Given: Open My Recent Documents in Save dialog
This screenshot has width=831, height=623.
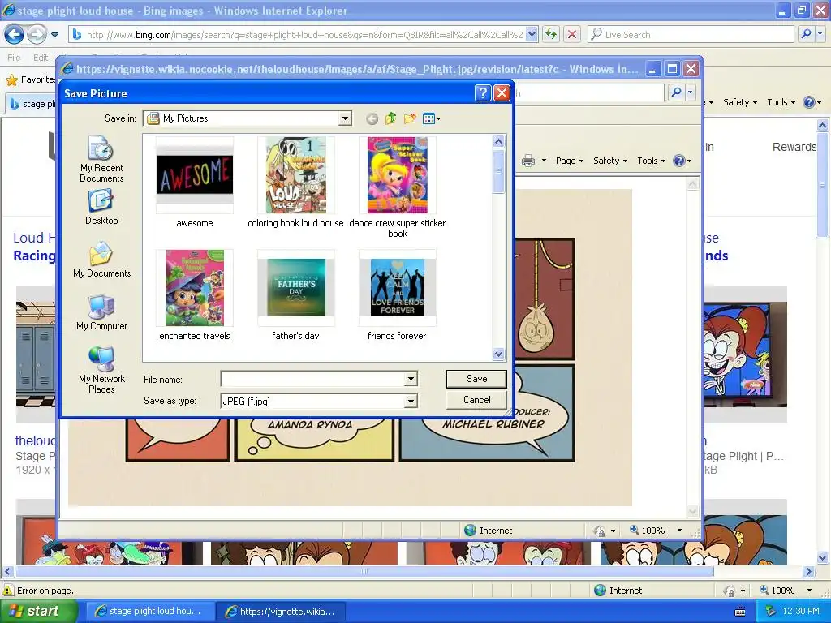Looking at the screenshot, I should click(x=101, y=159).
